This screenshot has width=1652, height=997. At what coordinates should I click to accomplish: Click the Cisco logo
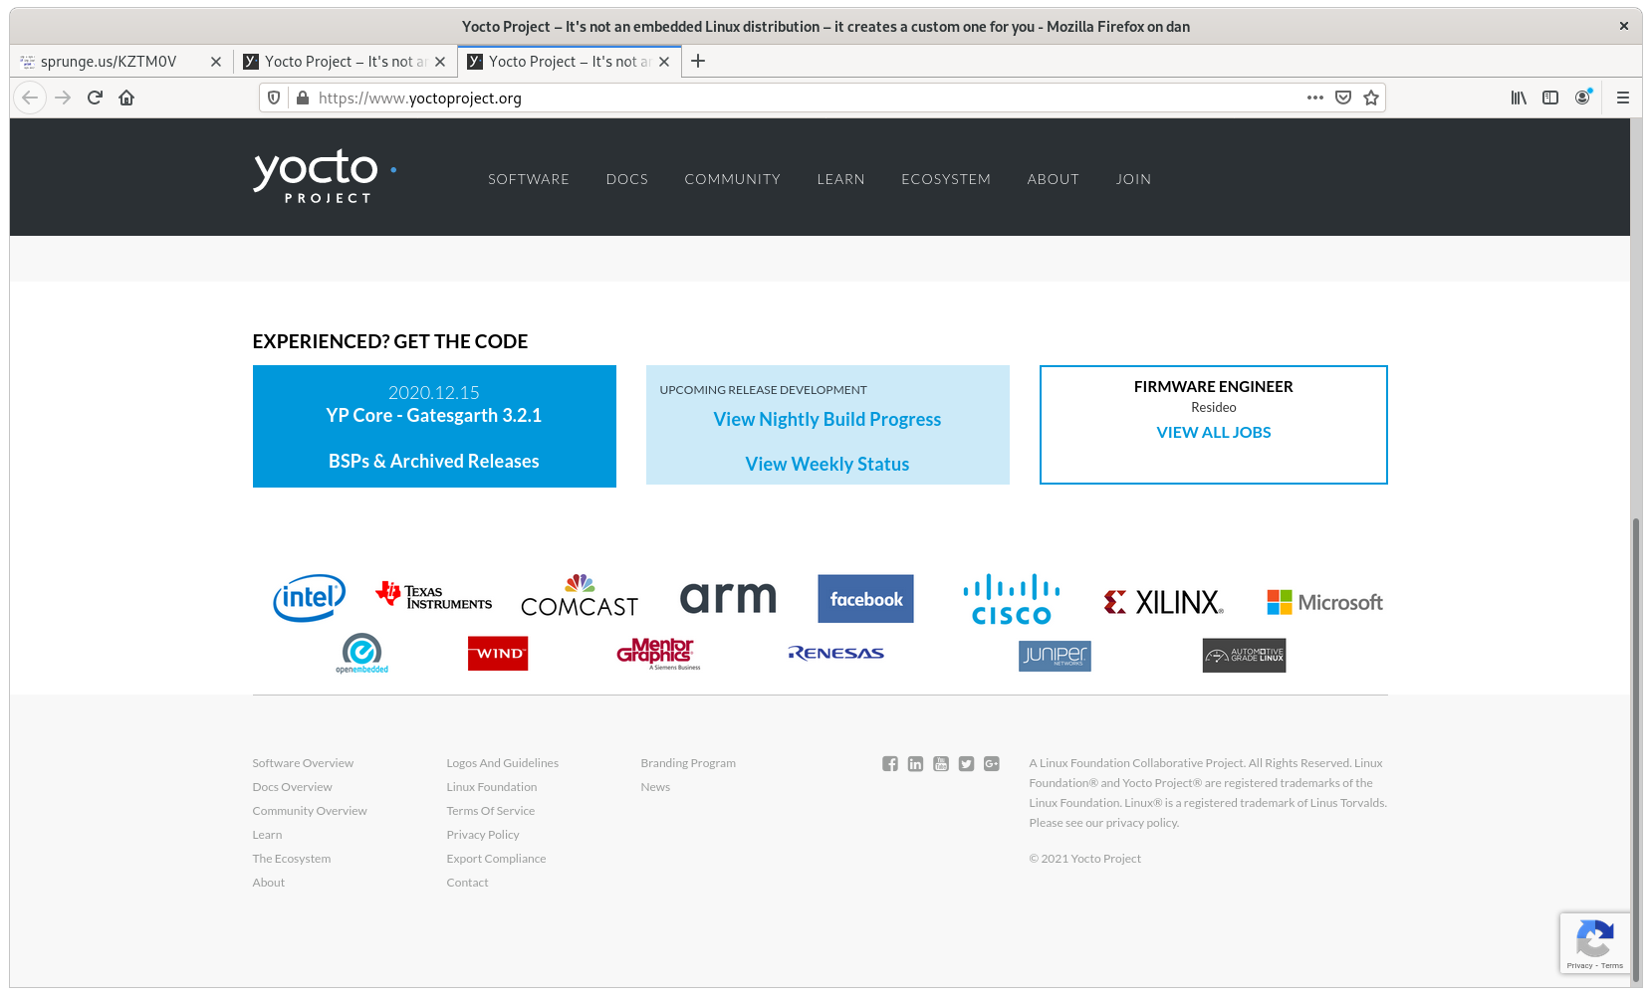(x=1012, y=600)
